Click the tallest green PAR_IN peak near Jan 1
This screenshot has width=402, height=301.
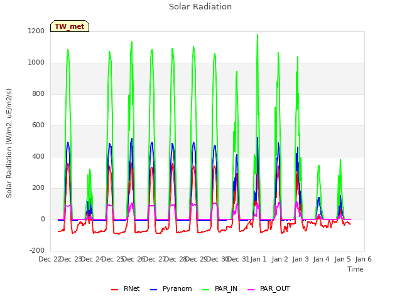[x=258, y=34]
